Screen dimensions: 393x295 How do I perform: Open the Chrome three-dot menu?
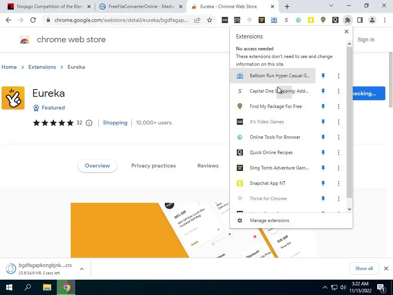pyautogui.click(x=385, y=20)
